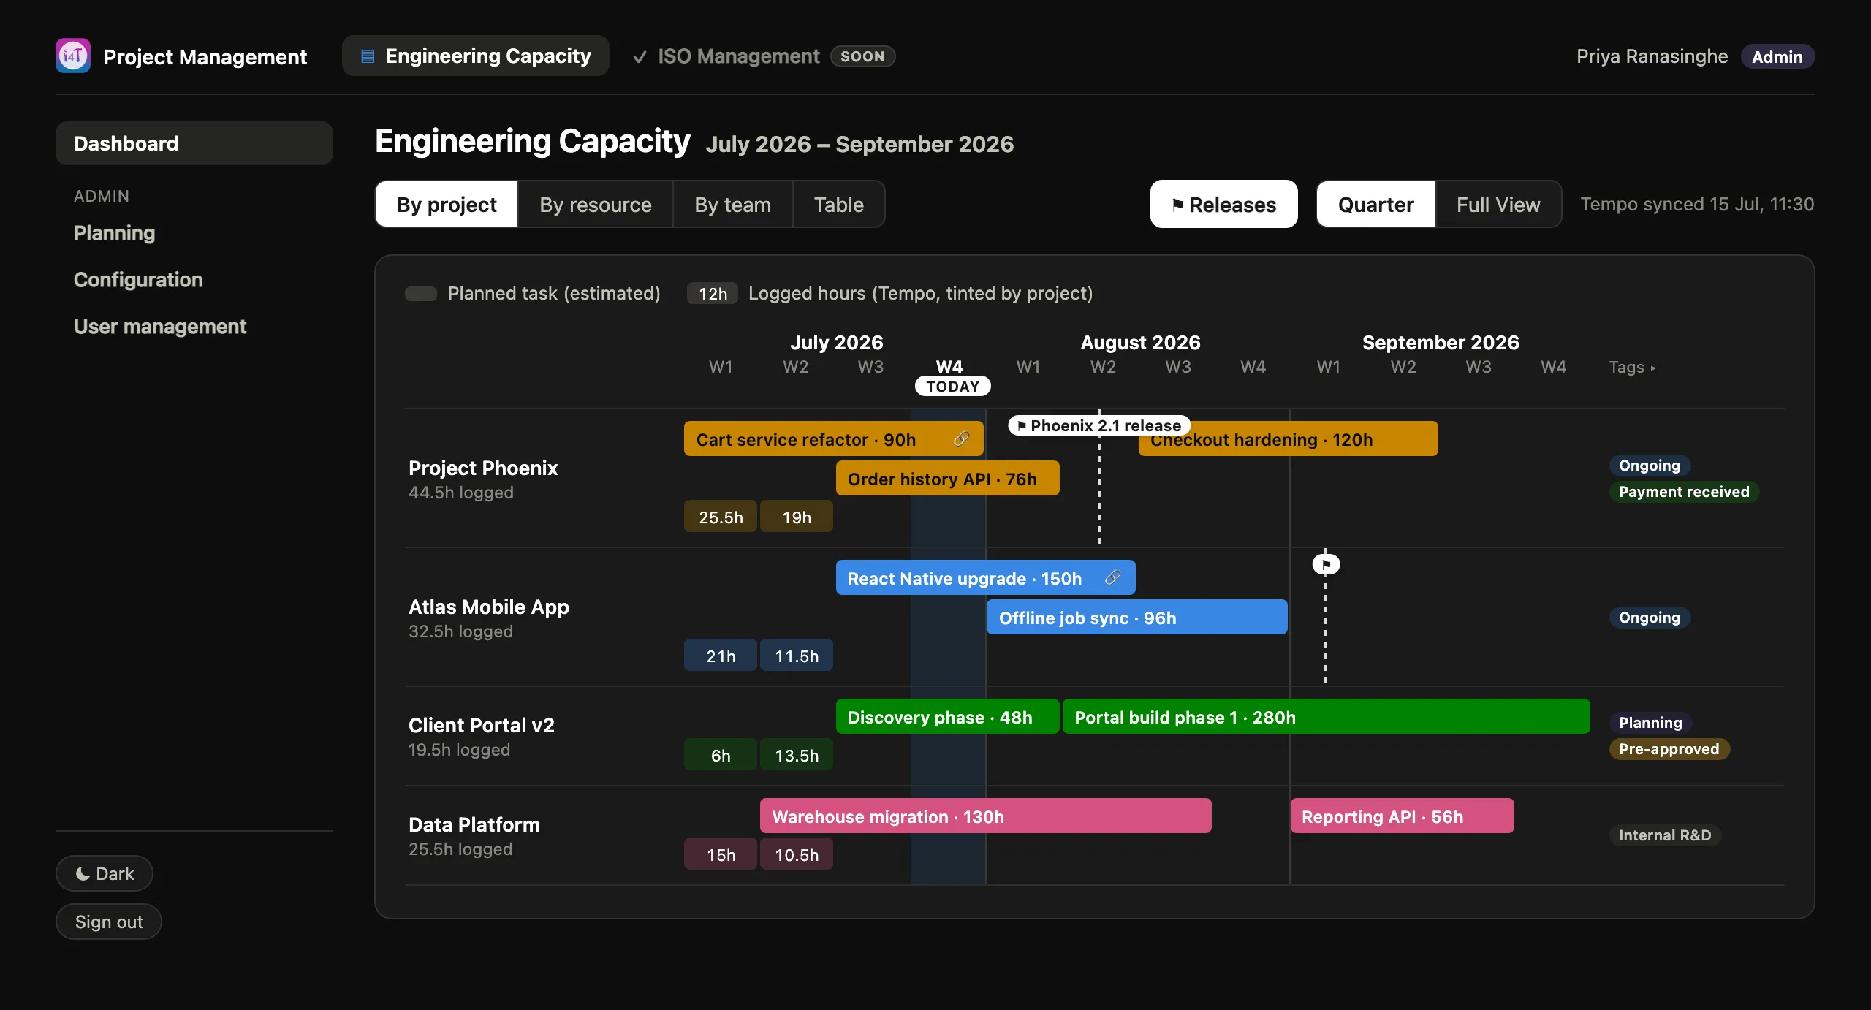
Task: Click the moon icon for Dark theme
Action: pyautogui.click(x=83, y=873)
